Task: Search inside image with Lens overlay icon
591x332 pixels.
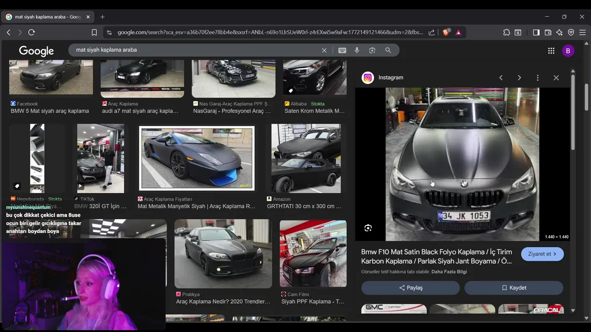Action: 368,228
